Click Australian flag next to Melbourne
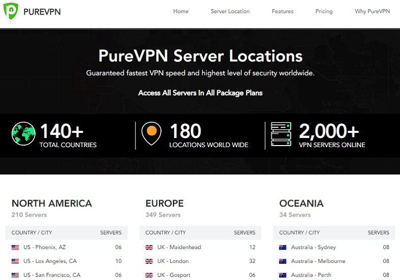 283,261
